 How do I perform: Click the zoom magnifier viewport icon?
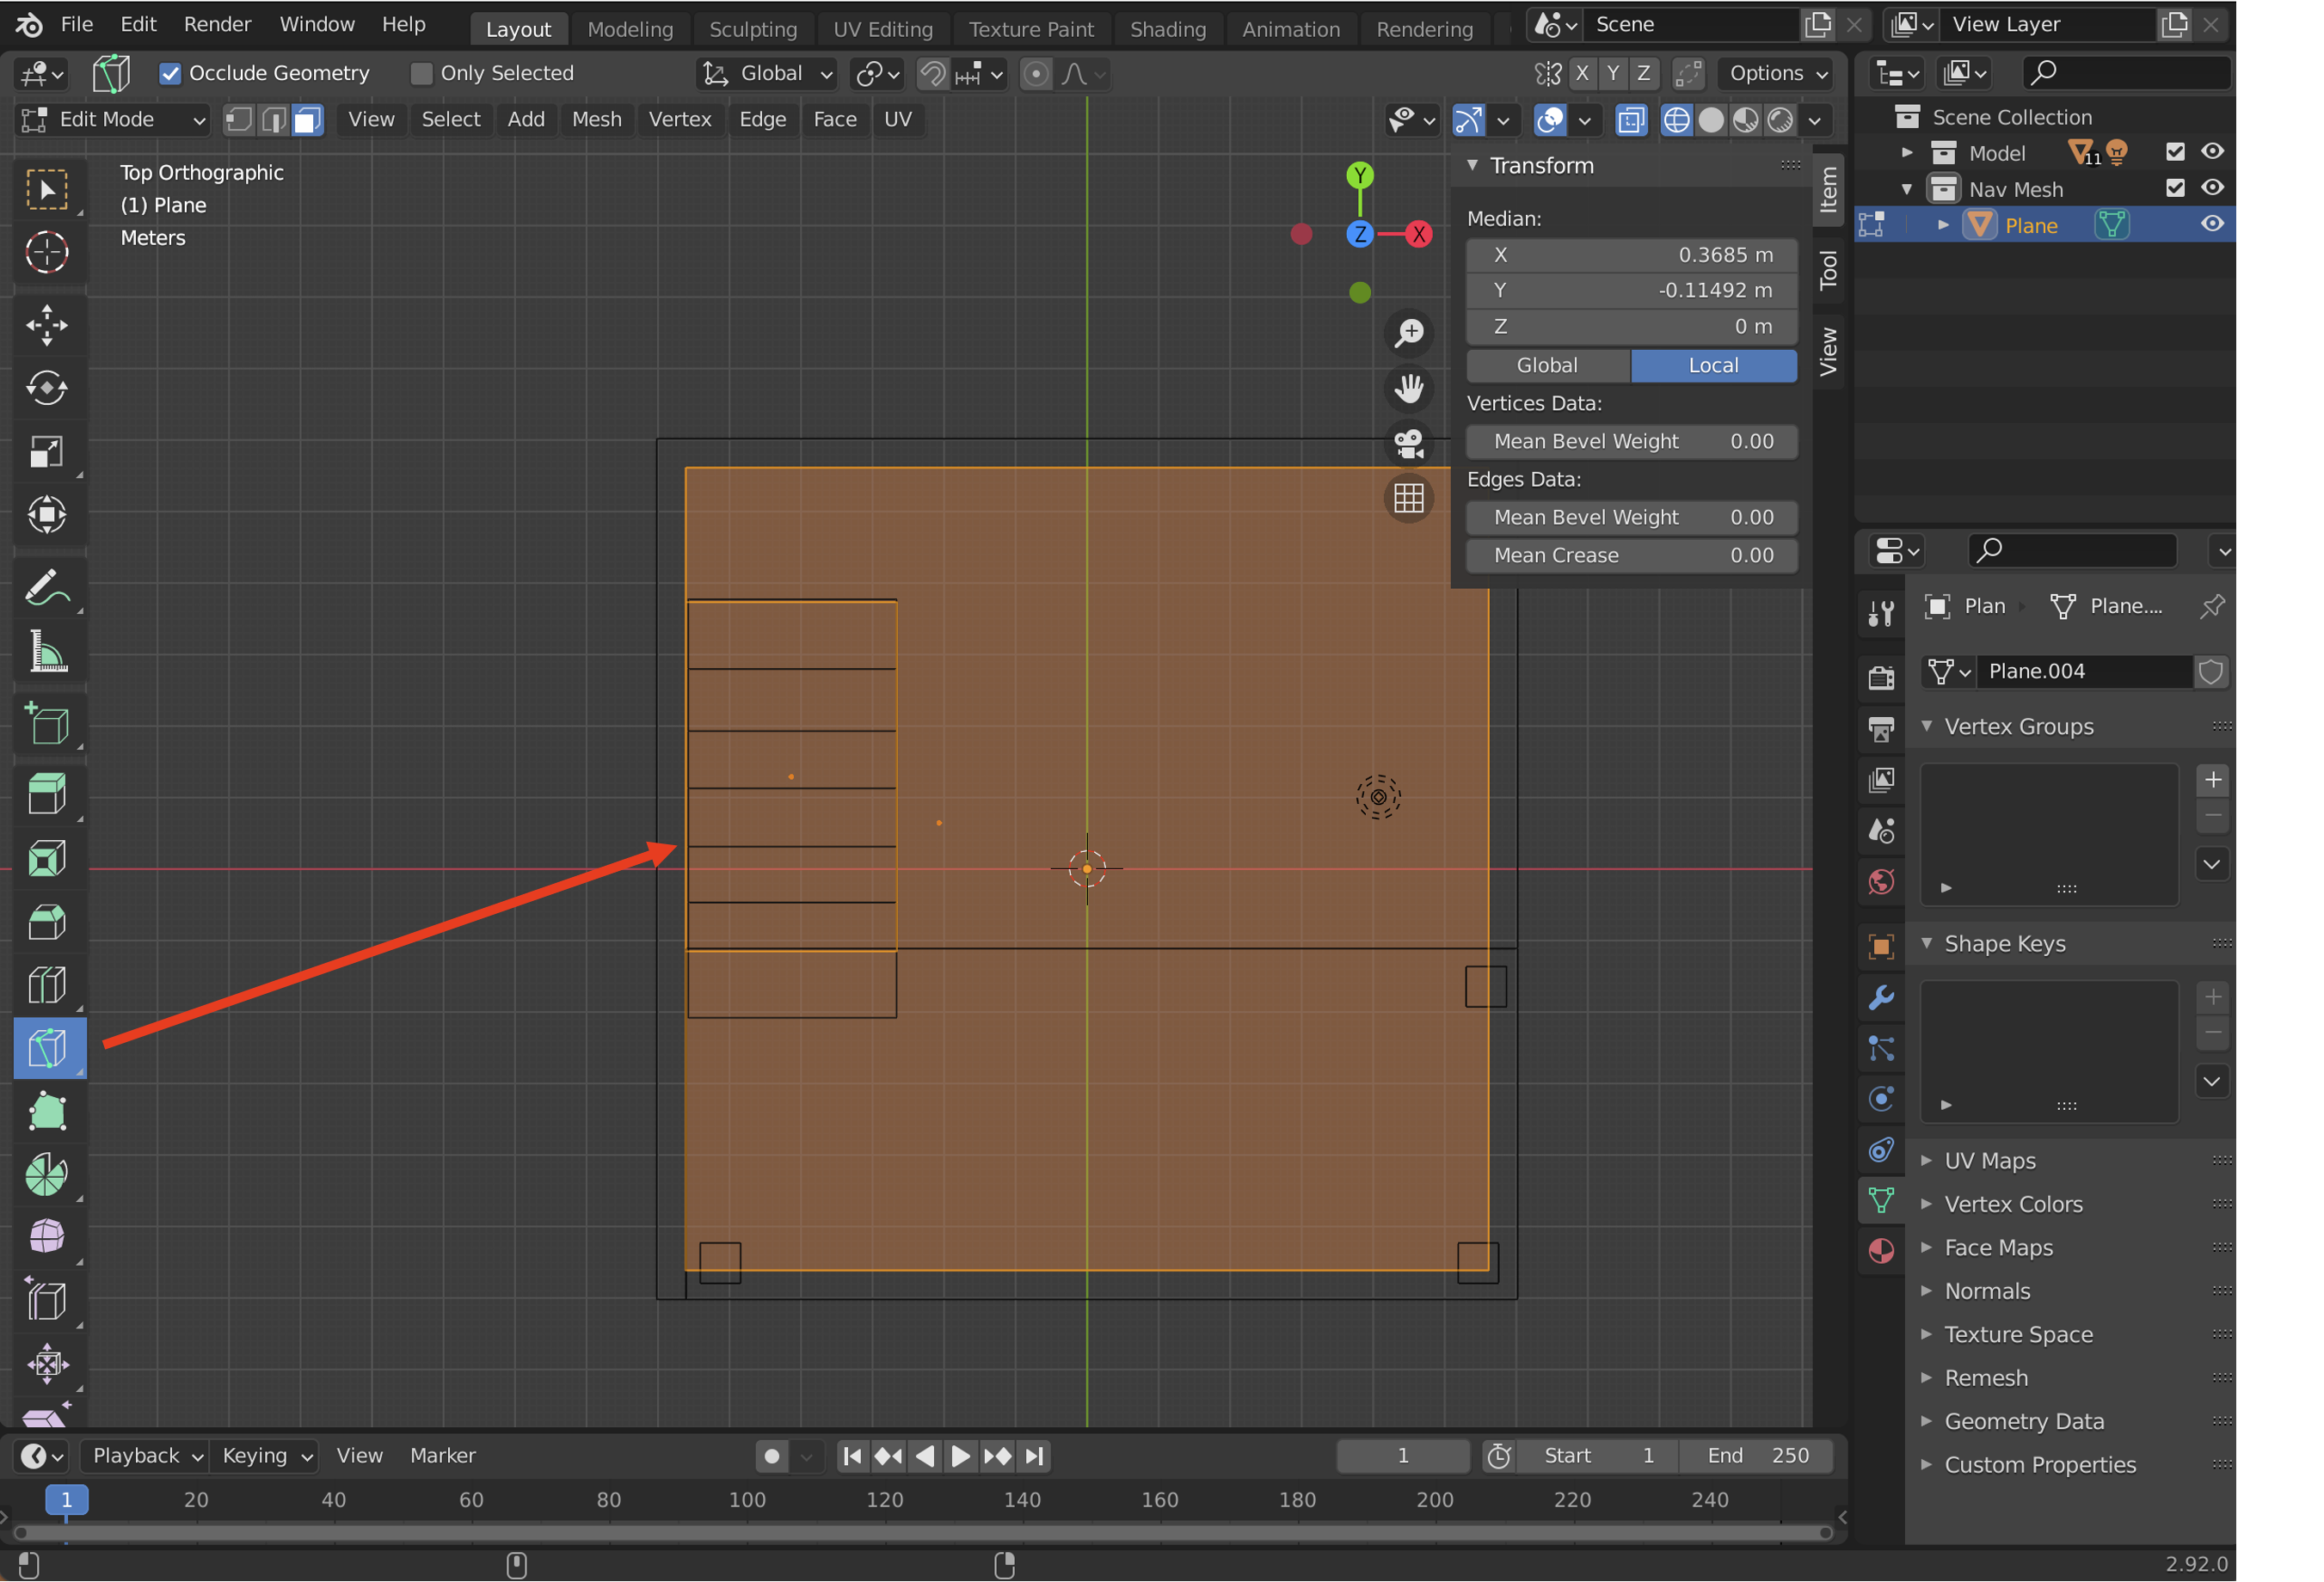point(1409,333)
